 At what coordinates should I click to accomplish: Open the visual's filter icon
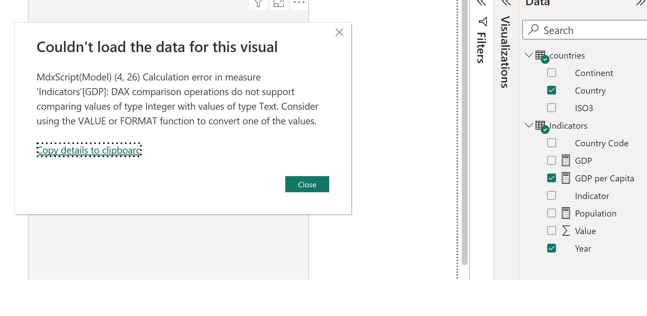(x=258, y=4)
